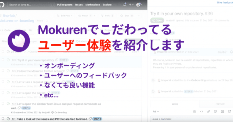Click the STEP 9 label in the side panel timeline
Screen dimensions: 233x122
coord(189,91)
